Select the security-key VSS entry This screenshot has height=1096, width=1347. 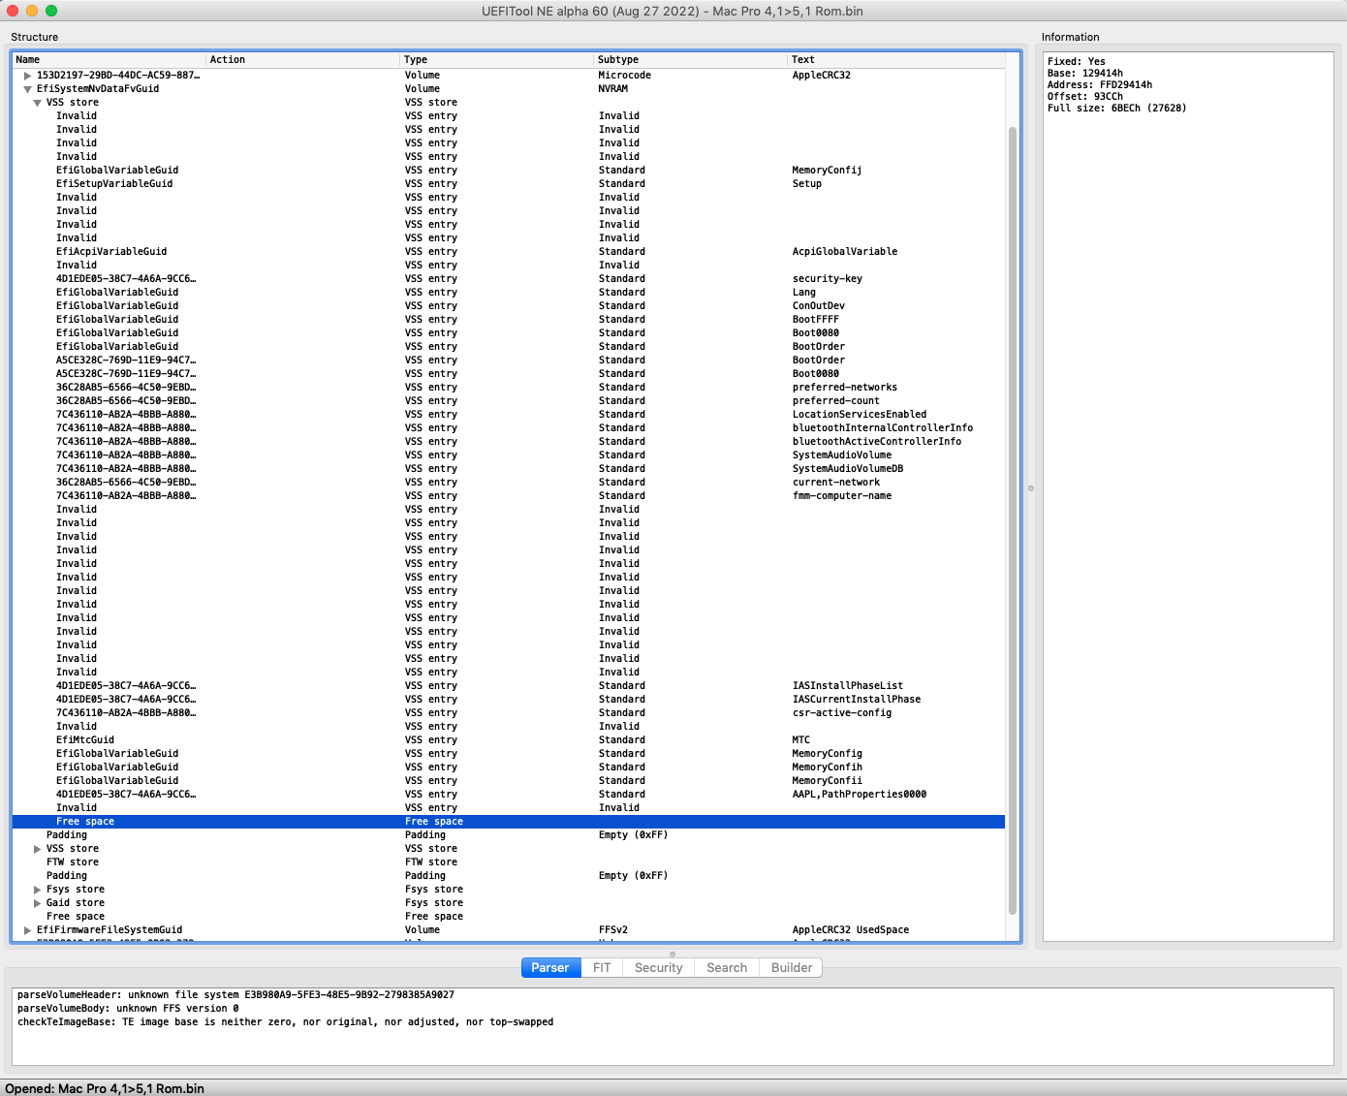pyautogui.click(x=509, y=279)
